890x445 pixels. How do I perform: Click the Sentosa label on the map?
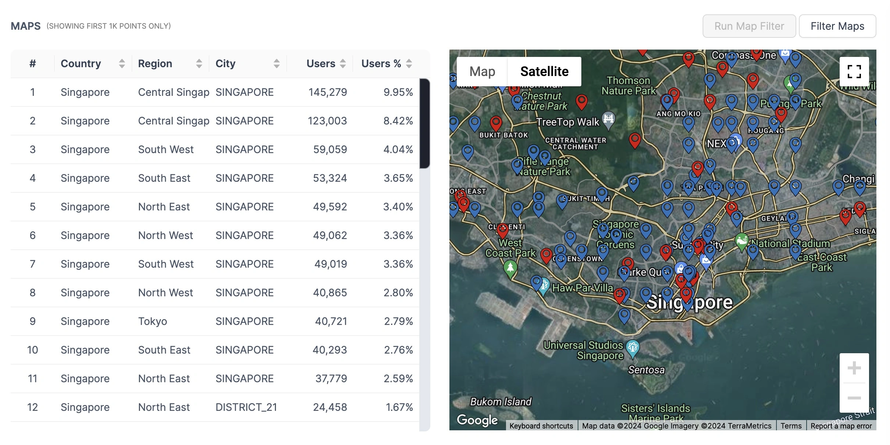coord(646,370)
